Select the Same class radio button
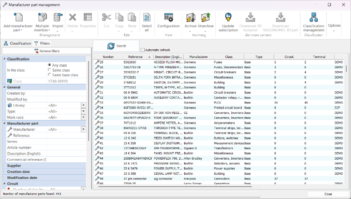 (x=49, y=70)
